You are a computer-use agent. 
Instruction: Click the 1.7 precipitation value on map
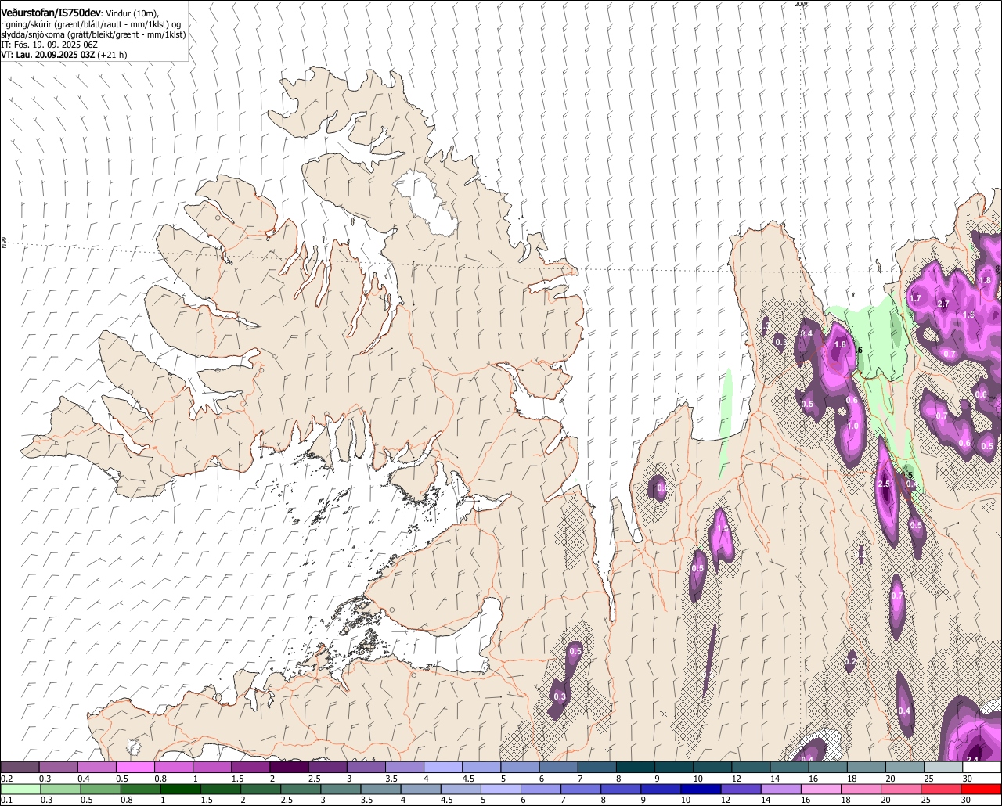[x=915, y=298]
